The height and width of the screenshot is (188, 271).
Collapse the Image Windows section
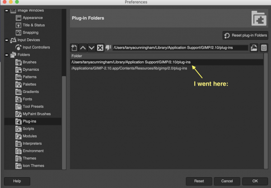(x=7, y=11)
